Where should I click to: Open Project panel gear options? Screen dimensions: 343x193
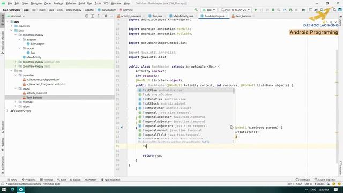[x=106, y=16]
